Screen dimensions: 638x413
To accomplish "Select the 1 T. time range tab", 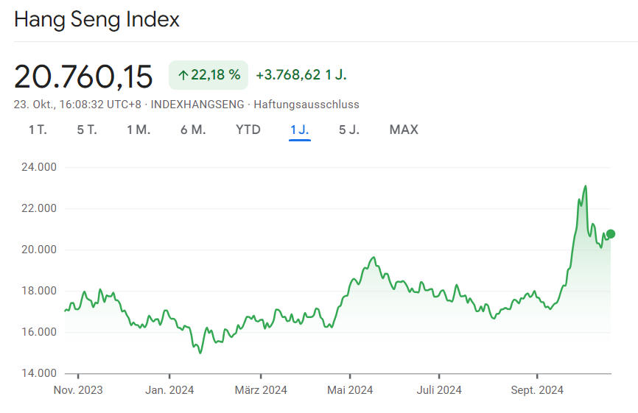I will (38, 130).
